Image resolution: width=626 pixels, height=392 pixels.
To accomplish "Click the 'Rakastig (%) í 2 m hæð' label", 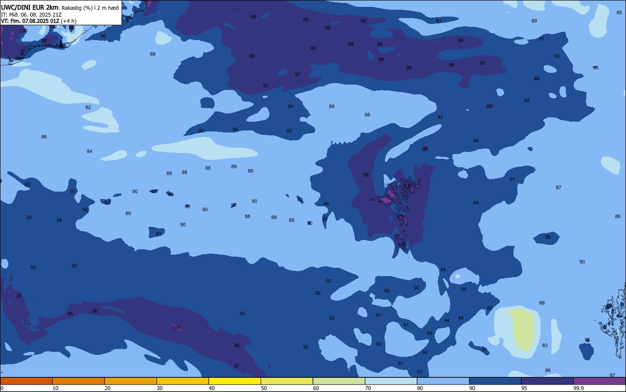I will [90, 8].
